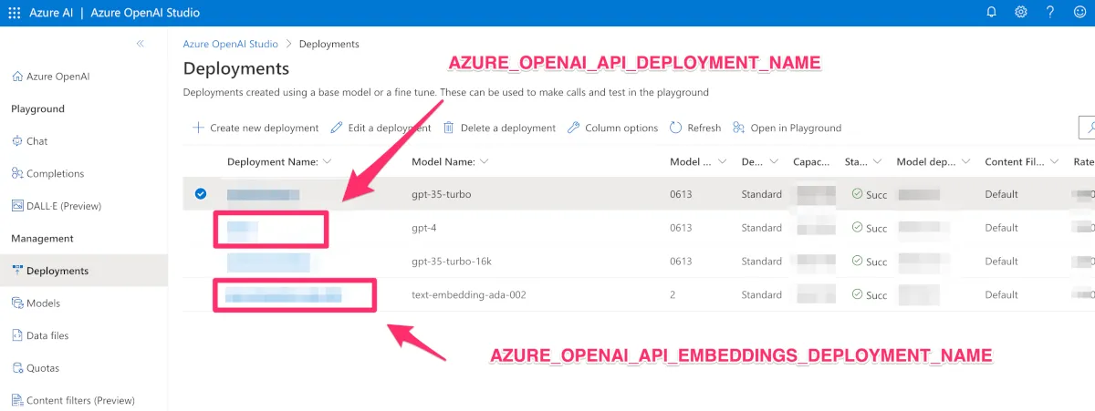Click the Azure OpenAI home icon
The image size is (1095, 411).
pos(17,77)
